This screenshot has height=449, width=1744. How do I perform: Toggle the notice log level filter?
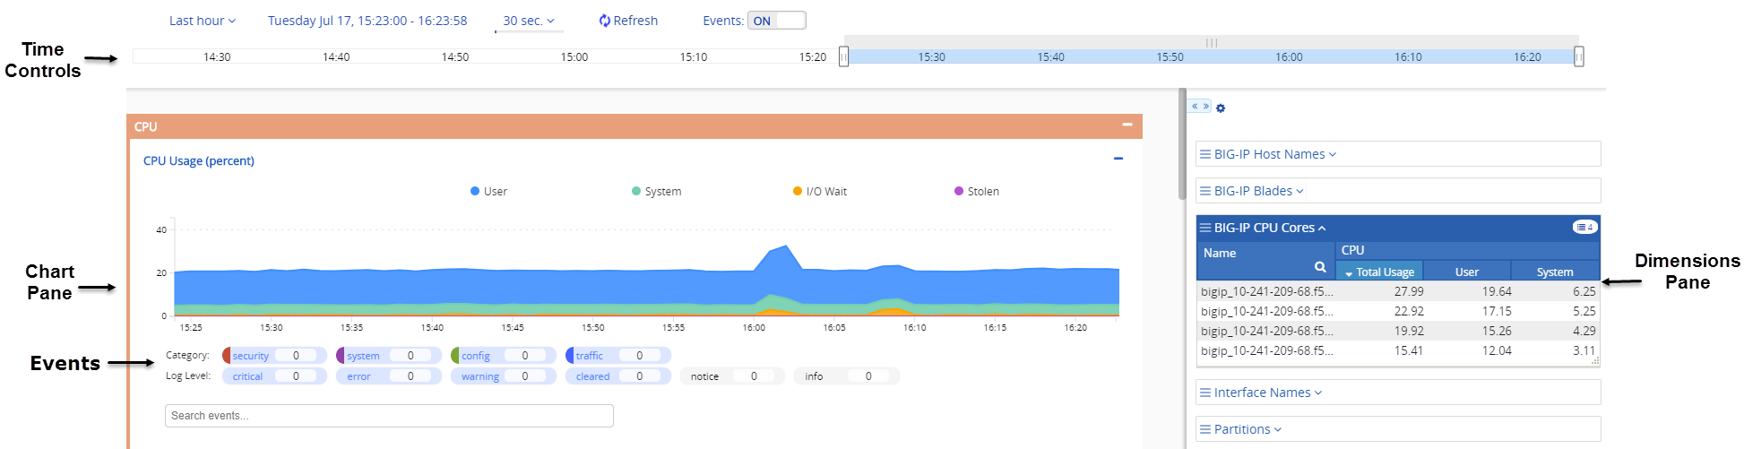pyautogui.click(x=732, y=376)
